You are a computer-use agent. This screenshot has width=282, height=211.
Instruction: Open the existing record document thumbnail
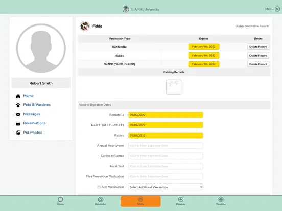[x=174, y=87]
